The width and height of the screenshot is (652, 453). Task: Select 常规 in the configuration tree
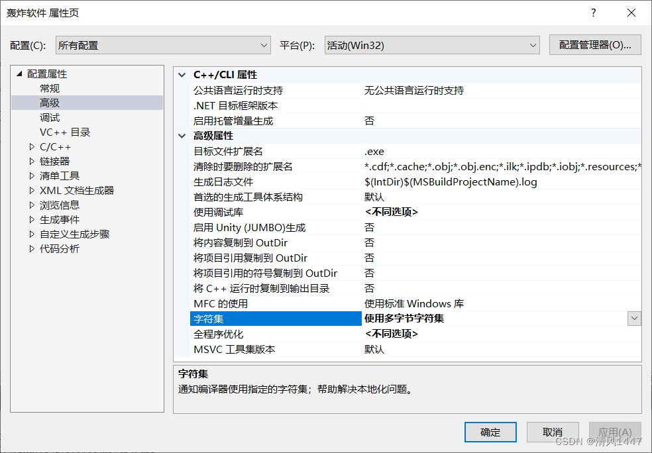tap(50, 88)
